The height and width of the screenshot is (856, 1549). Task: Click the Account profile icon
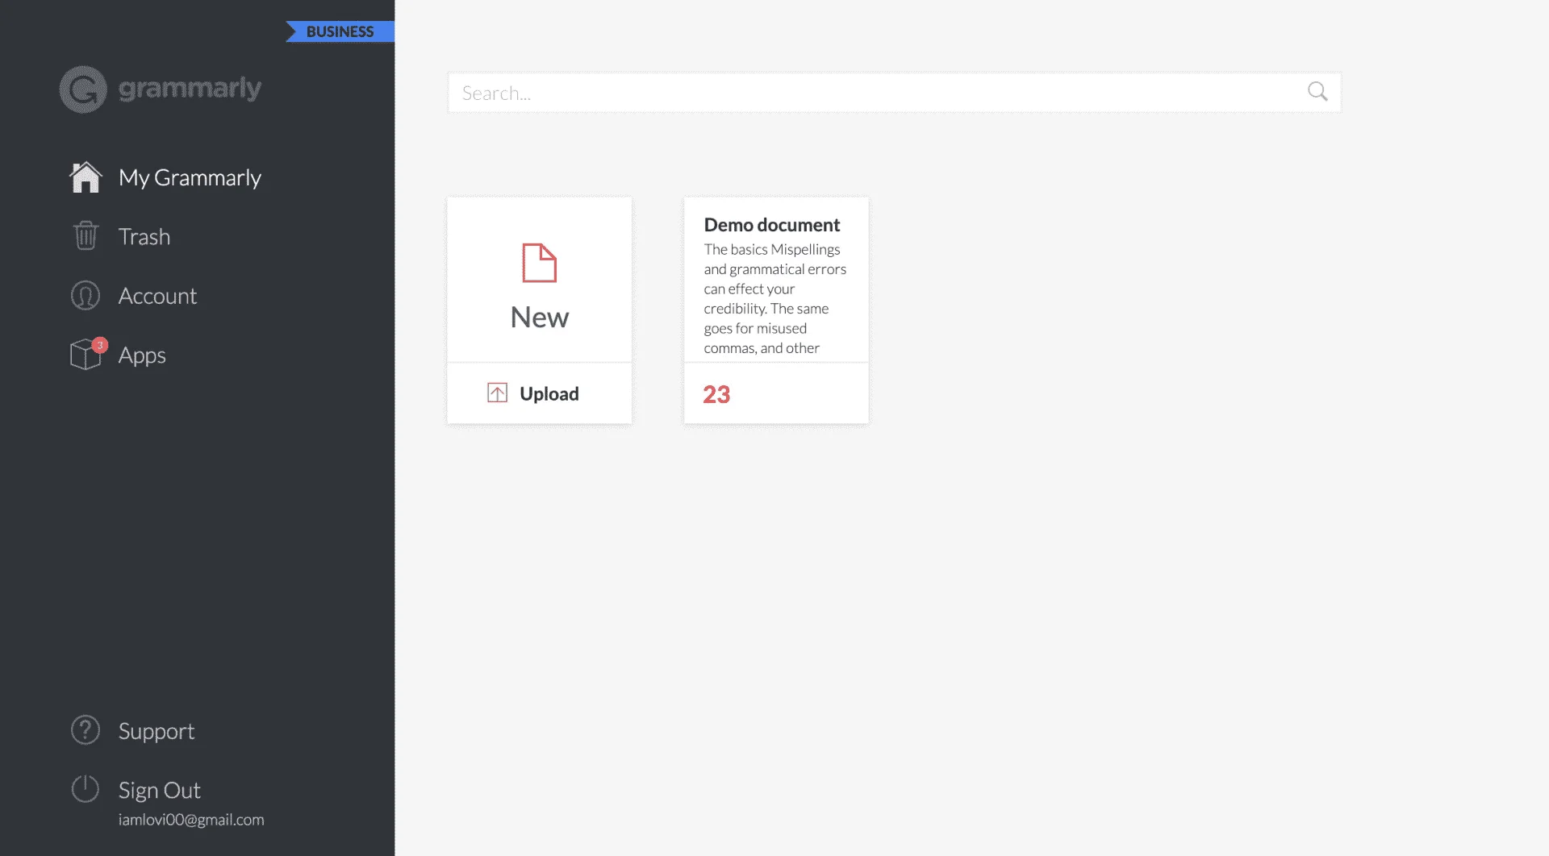click(86, 296)
